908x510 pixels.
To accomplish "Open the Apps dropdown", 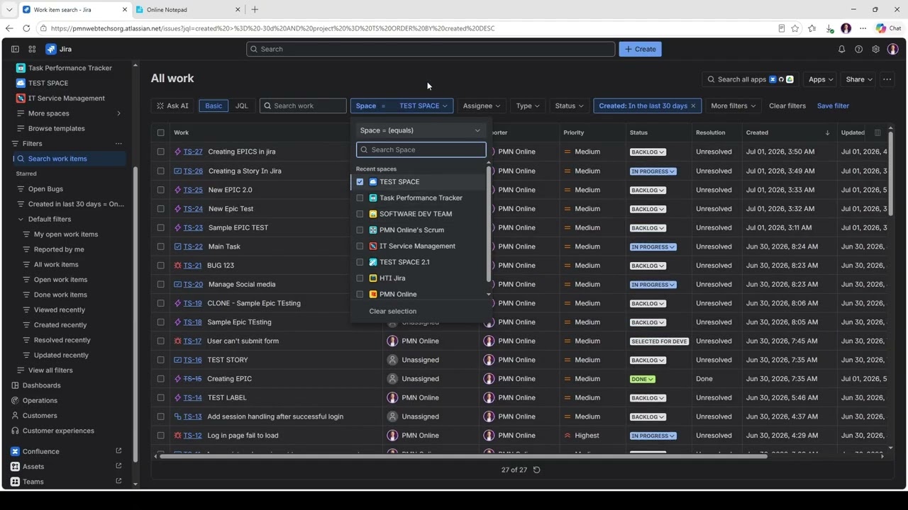I will (x=821, y=79).
